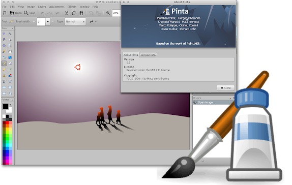The image size is (292, 185).
Task: Increase brush width with plus button
Action: [x=53, y=21]
